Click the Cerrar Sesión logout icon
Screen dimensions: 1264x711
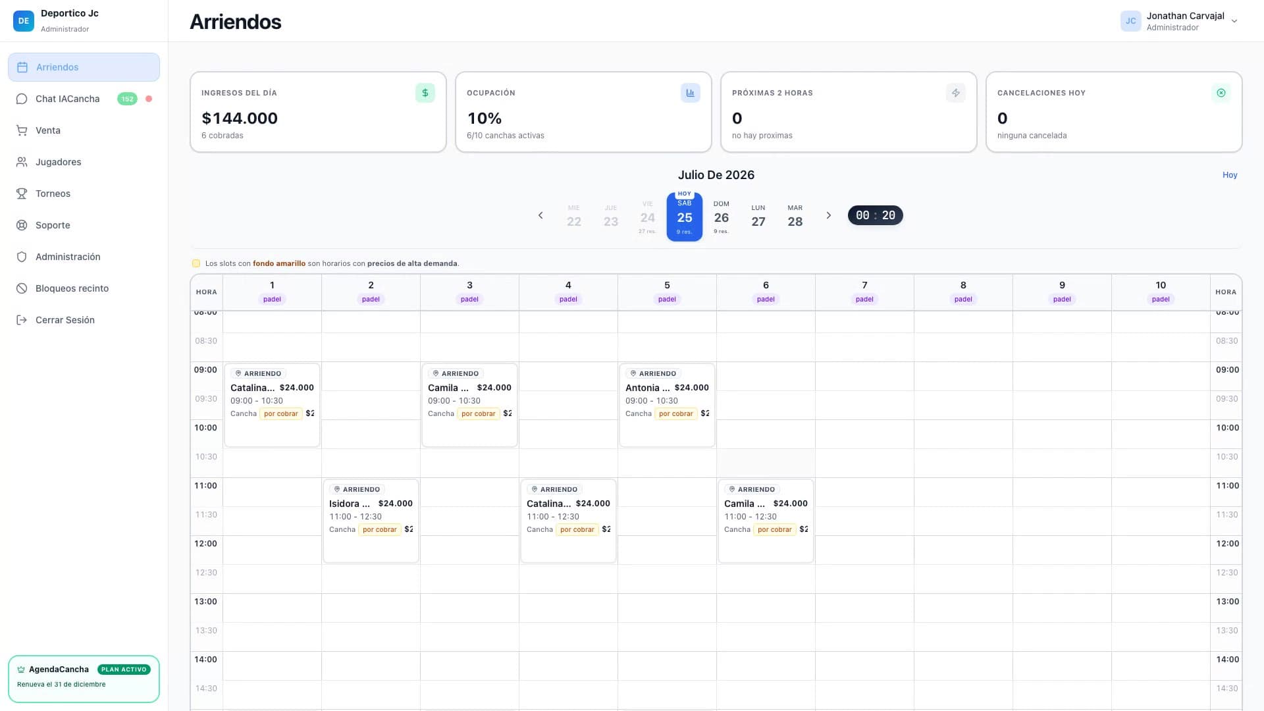tap(22, 320)
